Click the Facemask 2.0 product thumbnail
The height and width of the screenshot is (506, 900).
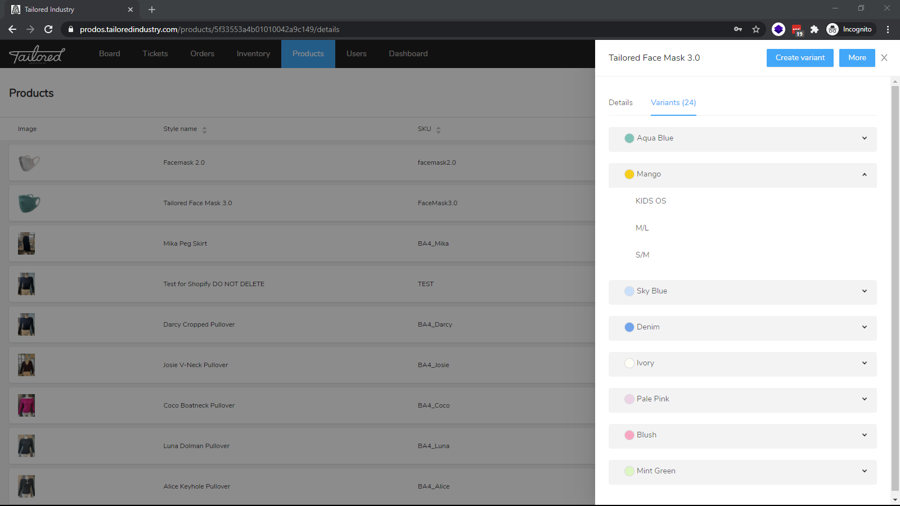tap(29, 163)
